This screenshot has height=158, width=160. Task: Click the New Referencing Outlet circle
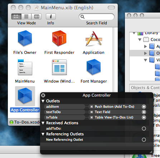tap(144, 140)
